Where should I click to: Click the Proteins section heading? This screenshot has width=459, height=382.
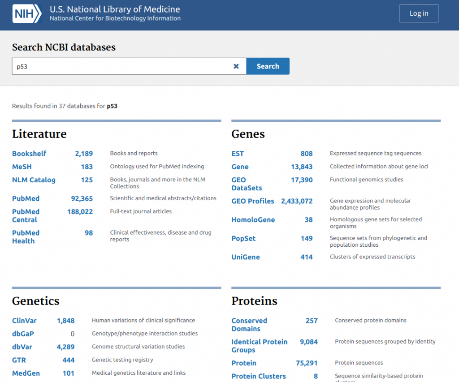(255, 301)
